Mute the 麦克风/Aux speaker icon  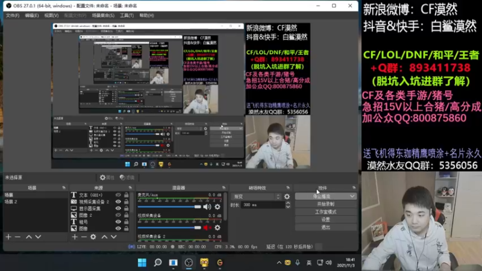pos(207,207)
